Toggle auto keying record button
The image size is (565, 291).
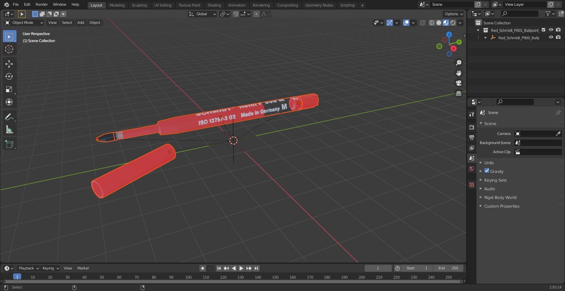pyautogui.click(x=203, y=268)
